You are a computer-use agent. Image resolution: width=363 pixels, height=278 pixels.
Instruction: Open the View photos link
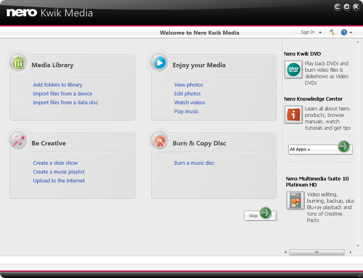pyautogui.click(x=188, y=85)
